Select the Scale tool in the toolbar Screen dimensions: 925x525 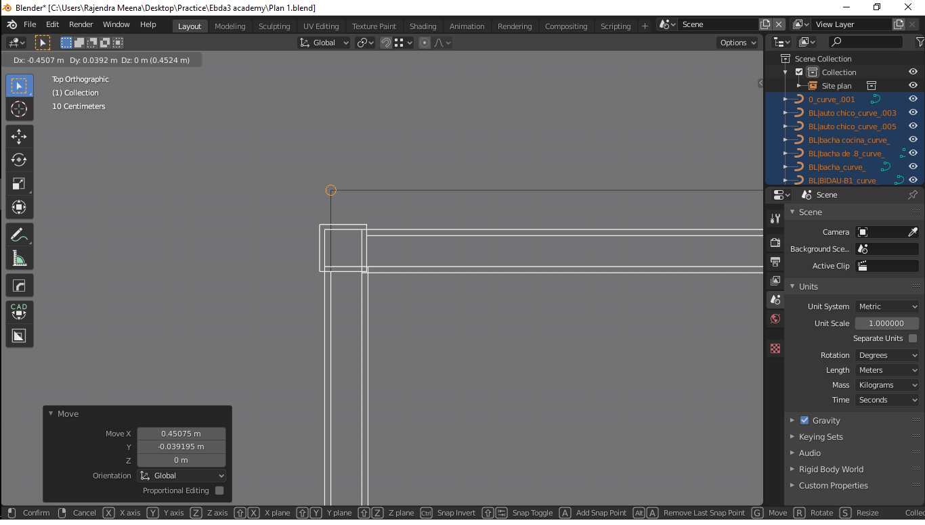19,184
